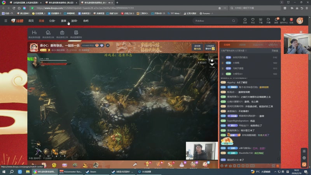Click the browser home button
Screen dimensions: 311x175
point(19,8)
